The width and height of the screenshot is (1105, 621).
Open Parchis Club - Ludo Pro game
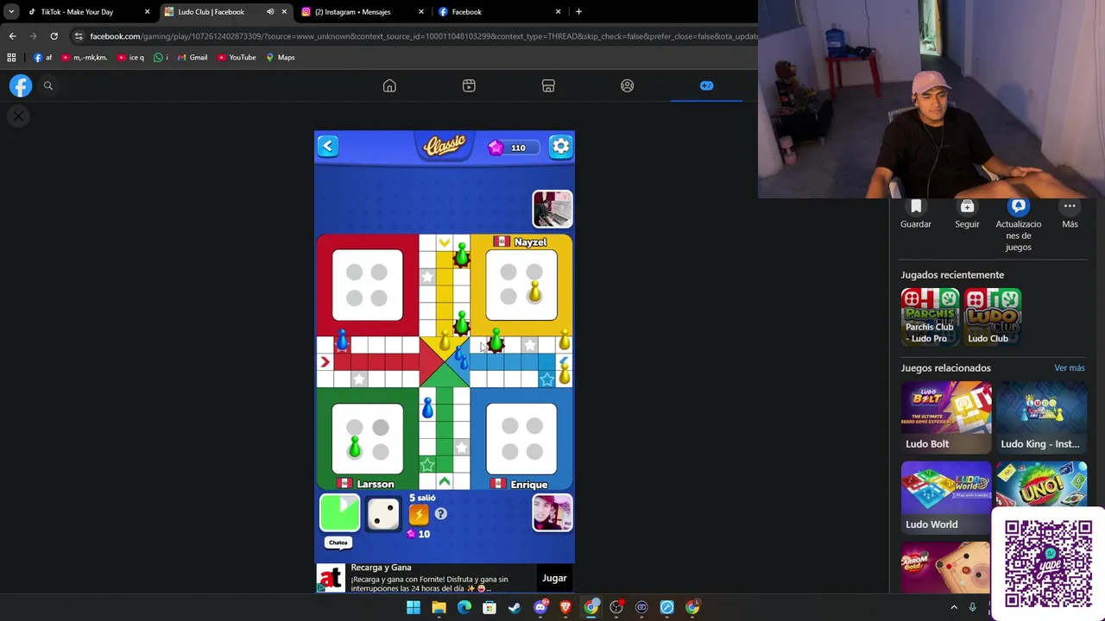[x=930, y=317]
